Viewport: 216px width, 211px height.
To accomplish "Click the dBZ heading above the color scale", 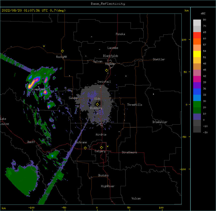I will tap(203, 14).
